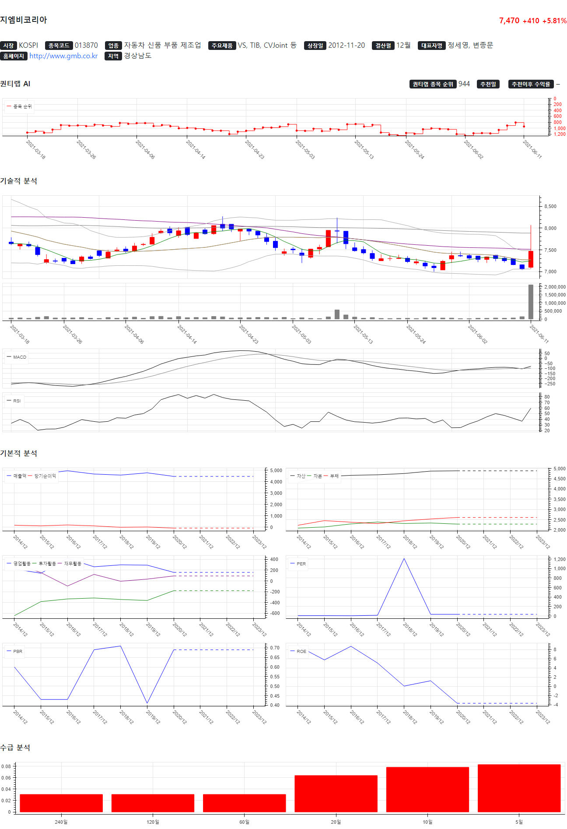The height and width of the screenshot is (829, 567).
Task: Click the 지엠비코리아 stock title
Action: pos(24,20)
